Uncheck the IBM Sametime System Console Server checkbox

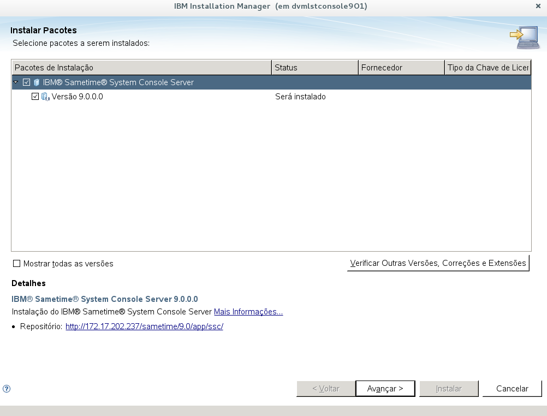click(27, 82)
